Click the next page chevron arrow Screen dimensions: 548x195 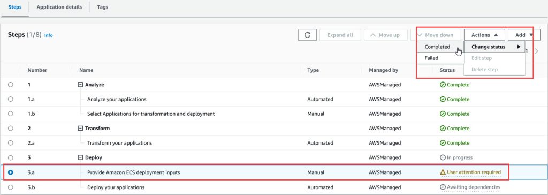click(x=537, y=51)
